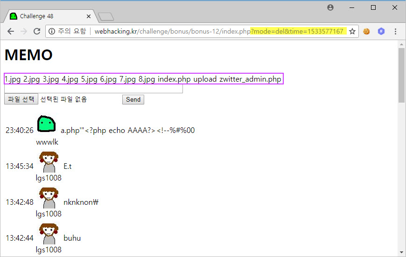Open the Chrome profile user icon
Screen dimensions: 406x257
click(330, 7)
